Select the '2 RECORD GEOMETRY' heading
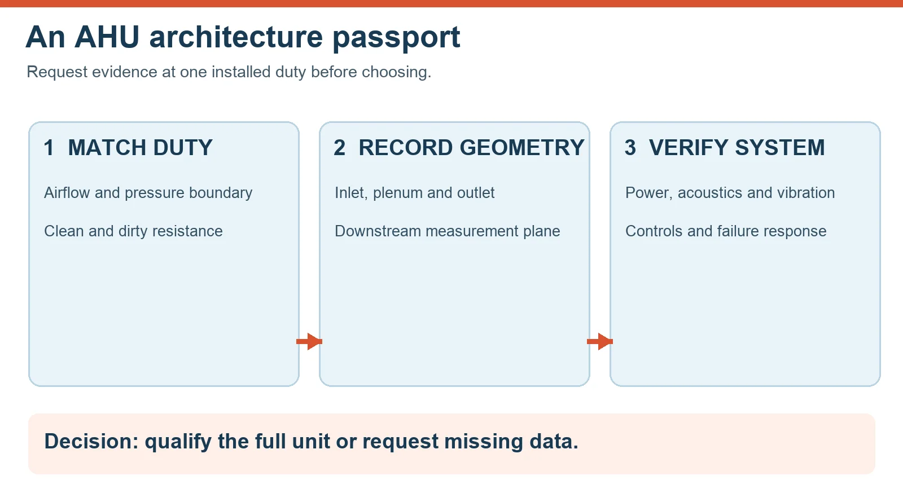 click(459, 148)
